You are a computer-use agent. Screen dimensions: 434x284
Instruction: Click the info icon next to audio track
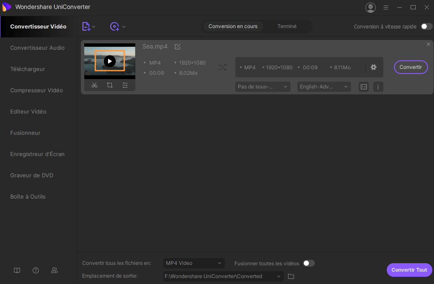coord(378,87)
